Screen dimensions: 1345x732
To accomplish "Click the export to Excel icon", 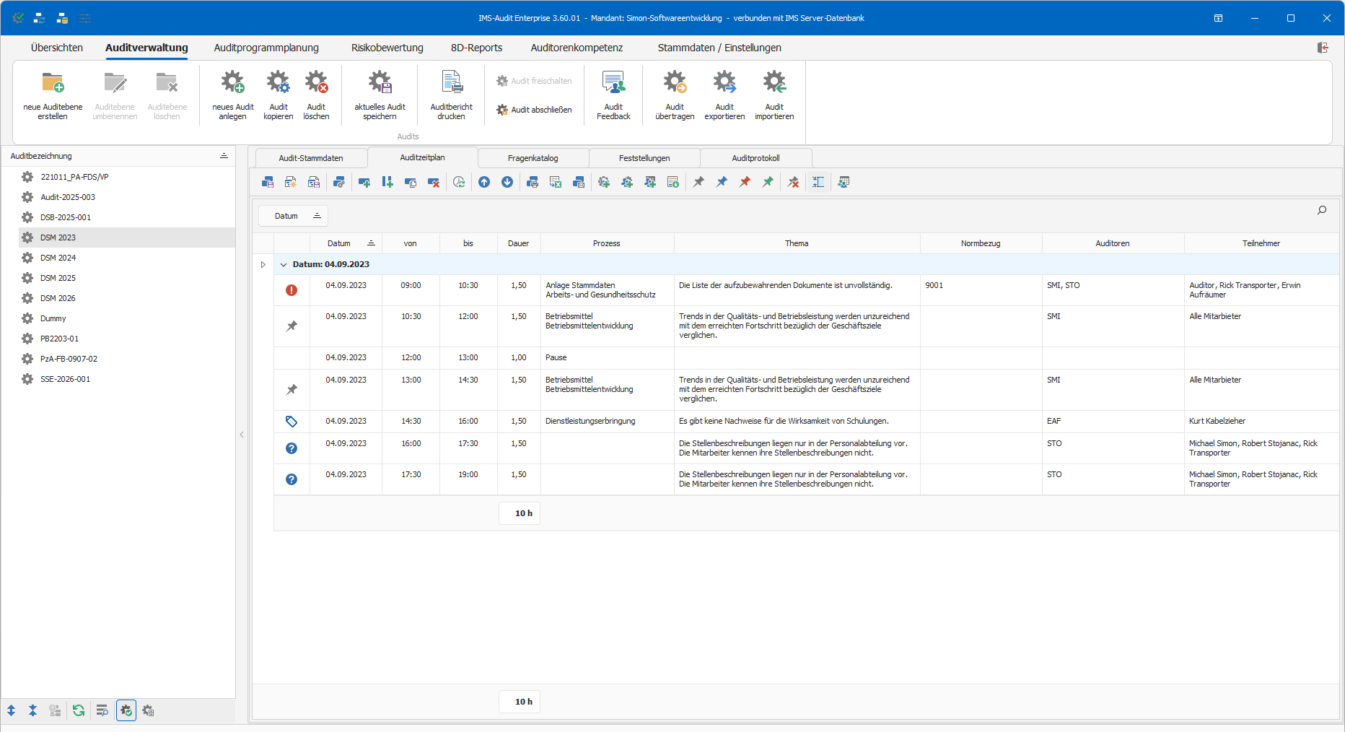I will click(x=556, y=182).
